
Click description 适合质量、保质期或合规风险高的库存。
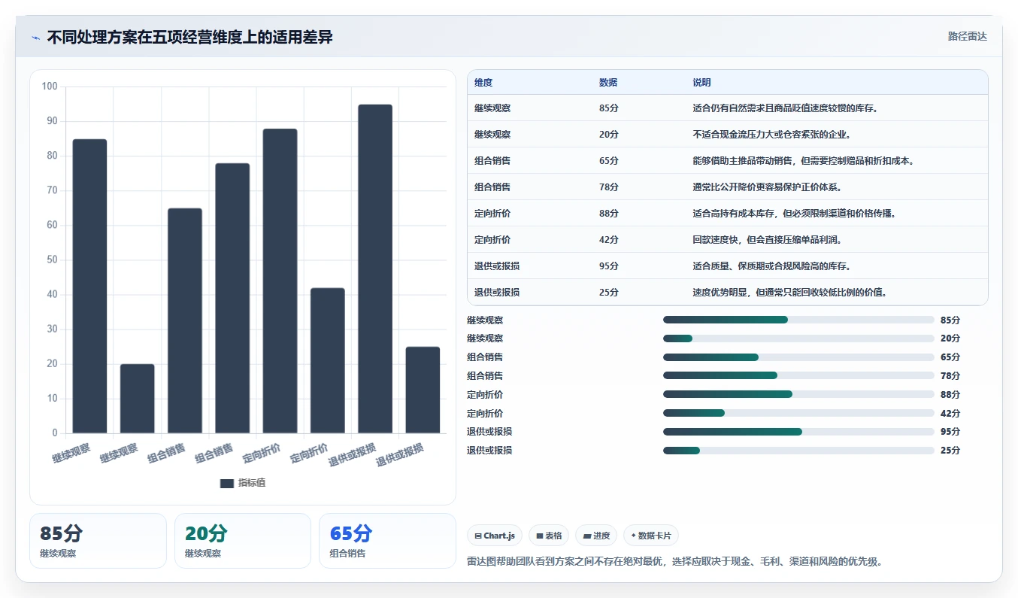[772, 266]
